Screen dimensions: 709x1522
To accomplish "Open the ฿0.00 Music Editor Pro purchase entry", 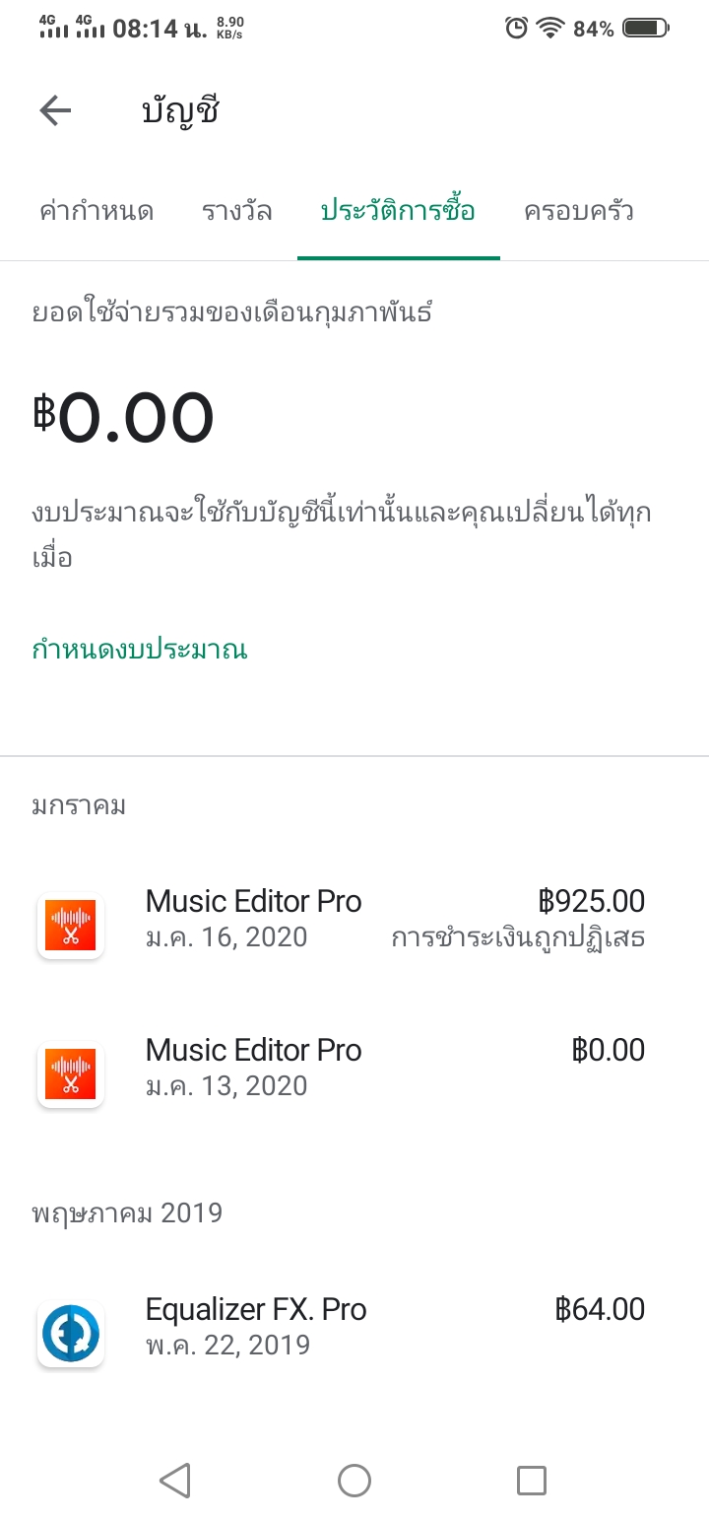I will 354,1069.
